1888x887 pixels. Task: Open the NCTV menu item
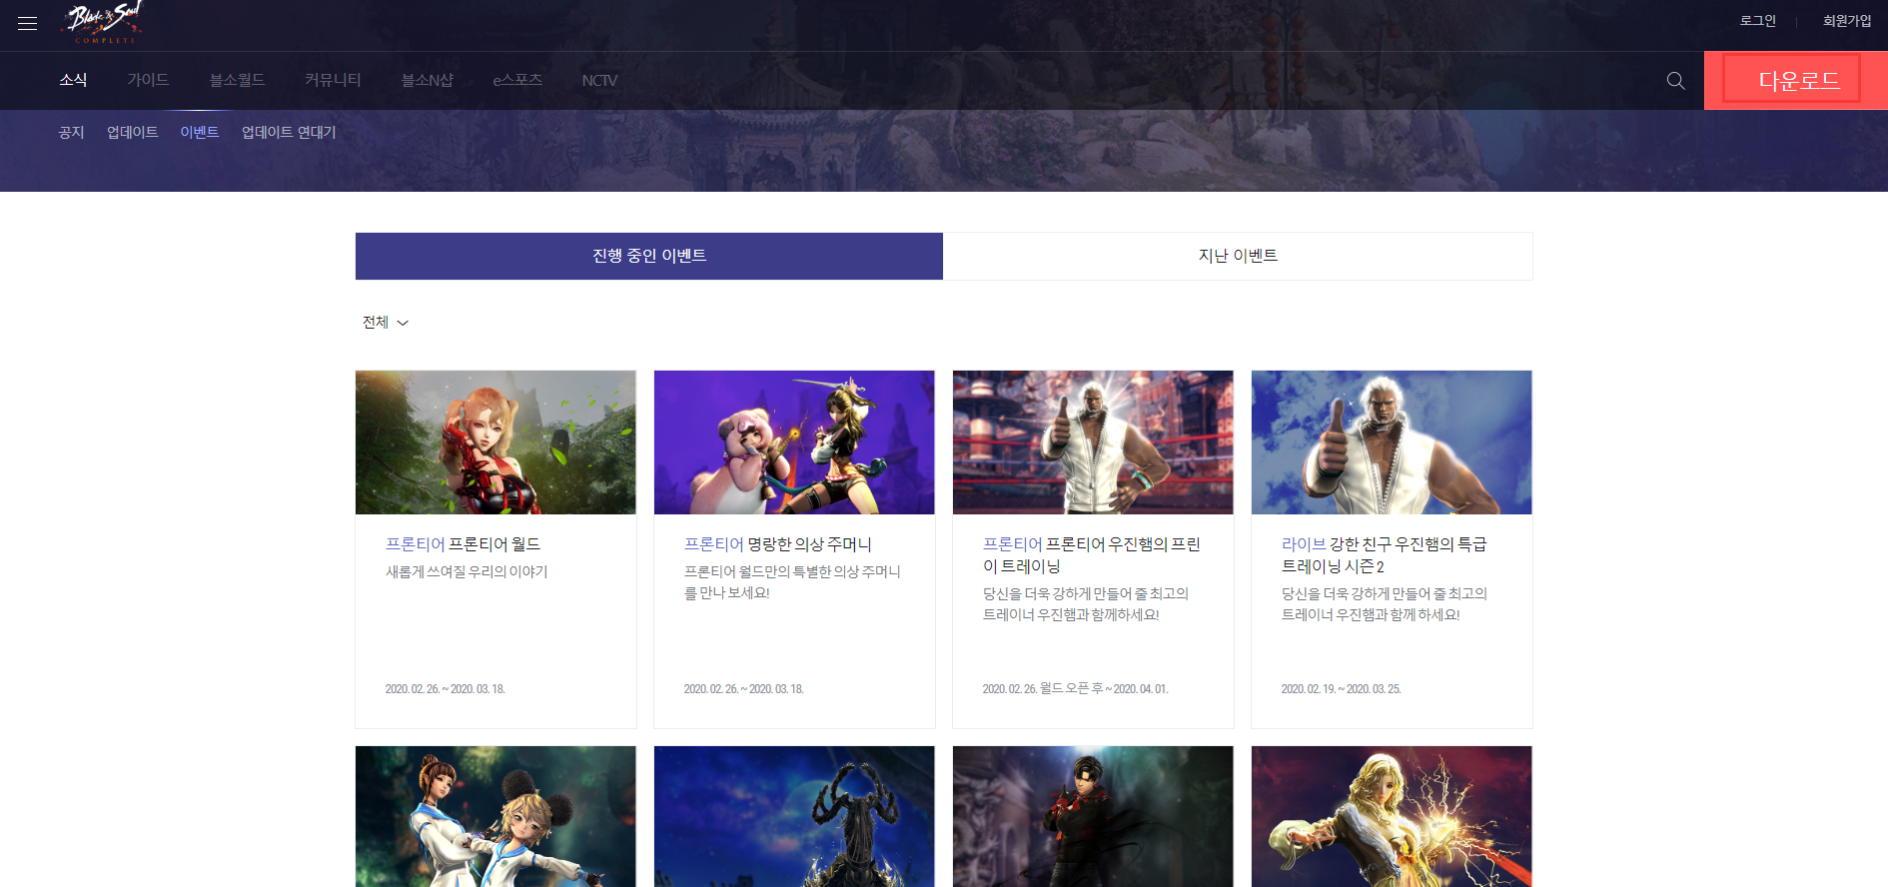pyautogui.click(x=599, y=80)
